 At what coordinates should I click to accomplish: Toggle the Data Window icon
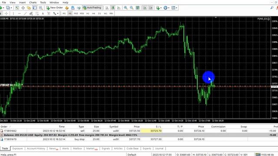tap(23, 8)
